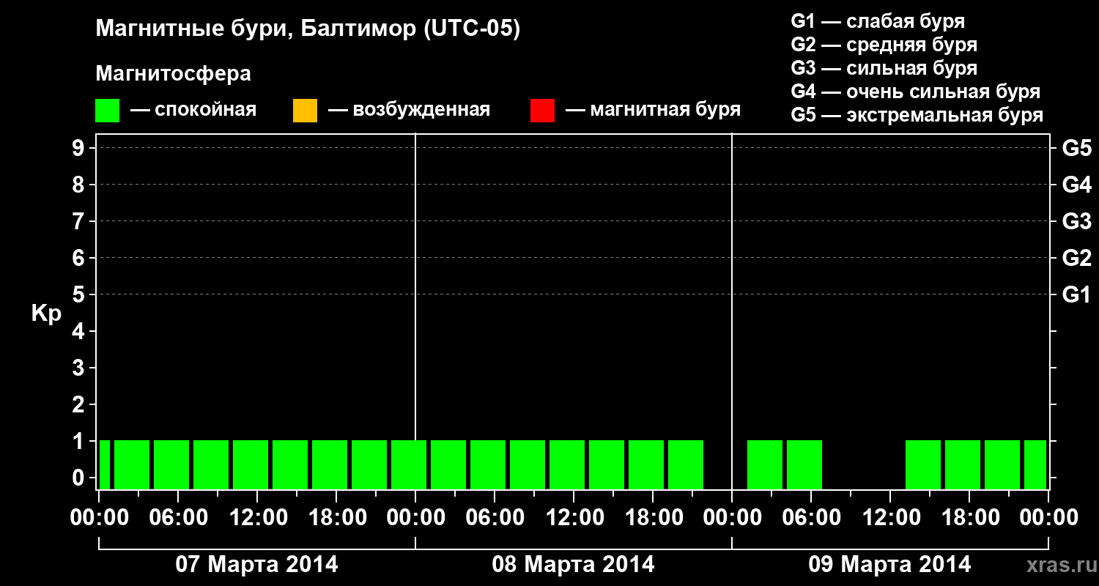
Task: Click the right-axis label G5
Action: click(x=1076, y=148)
